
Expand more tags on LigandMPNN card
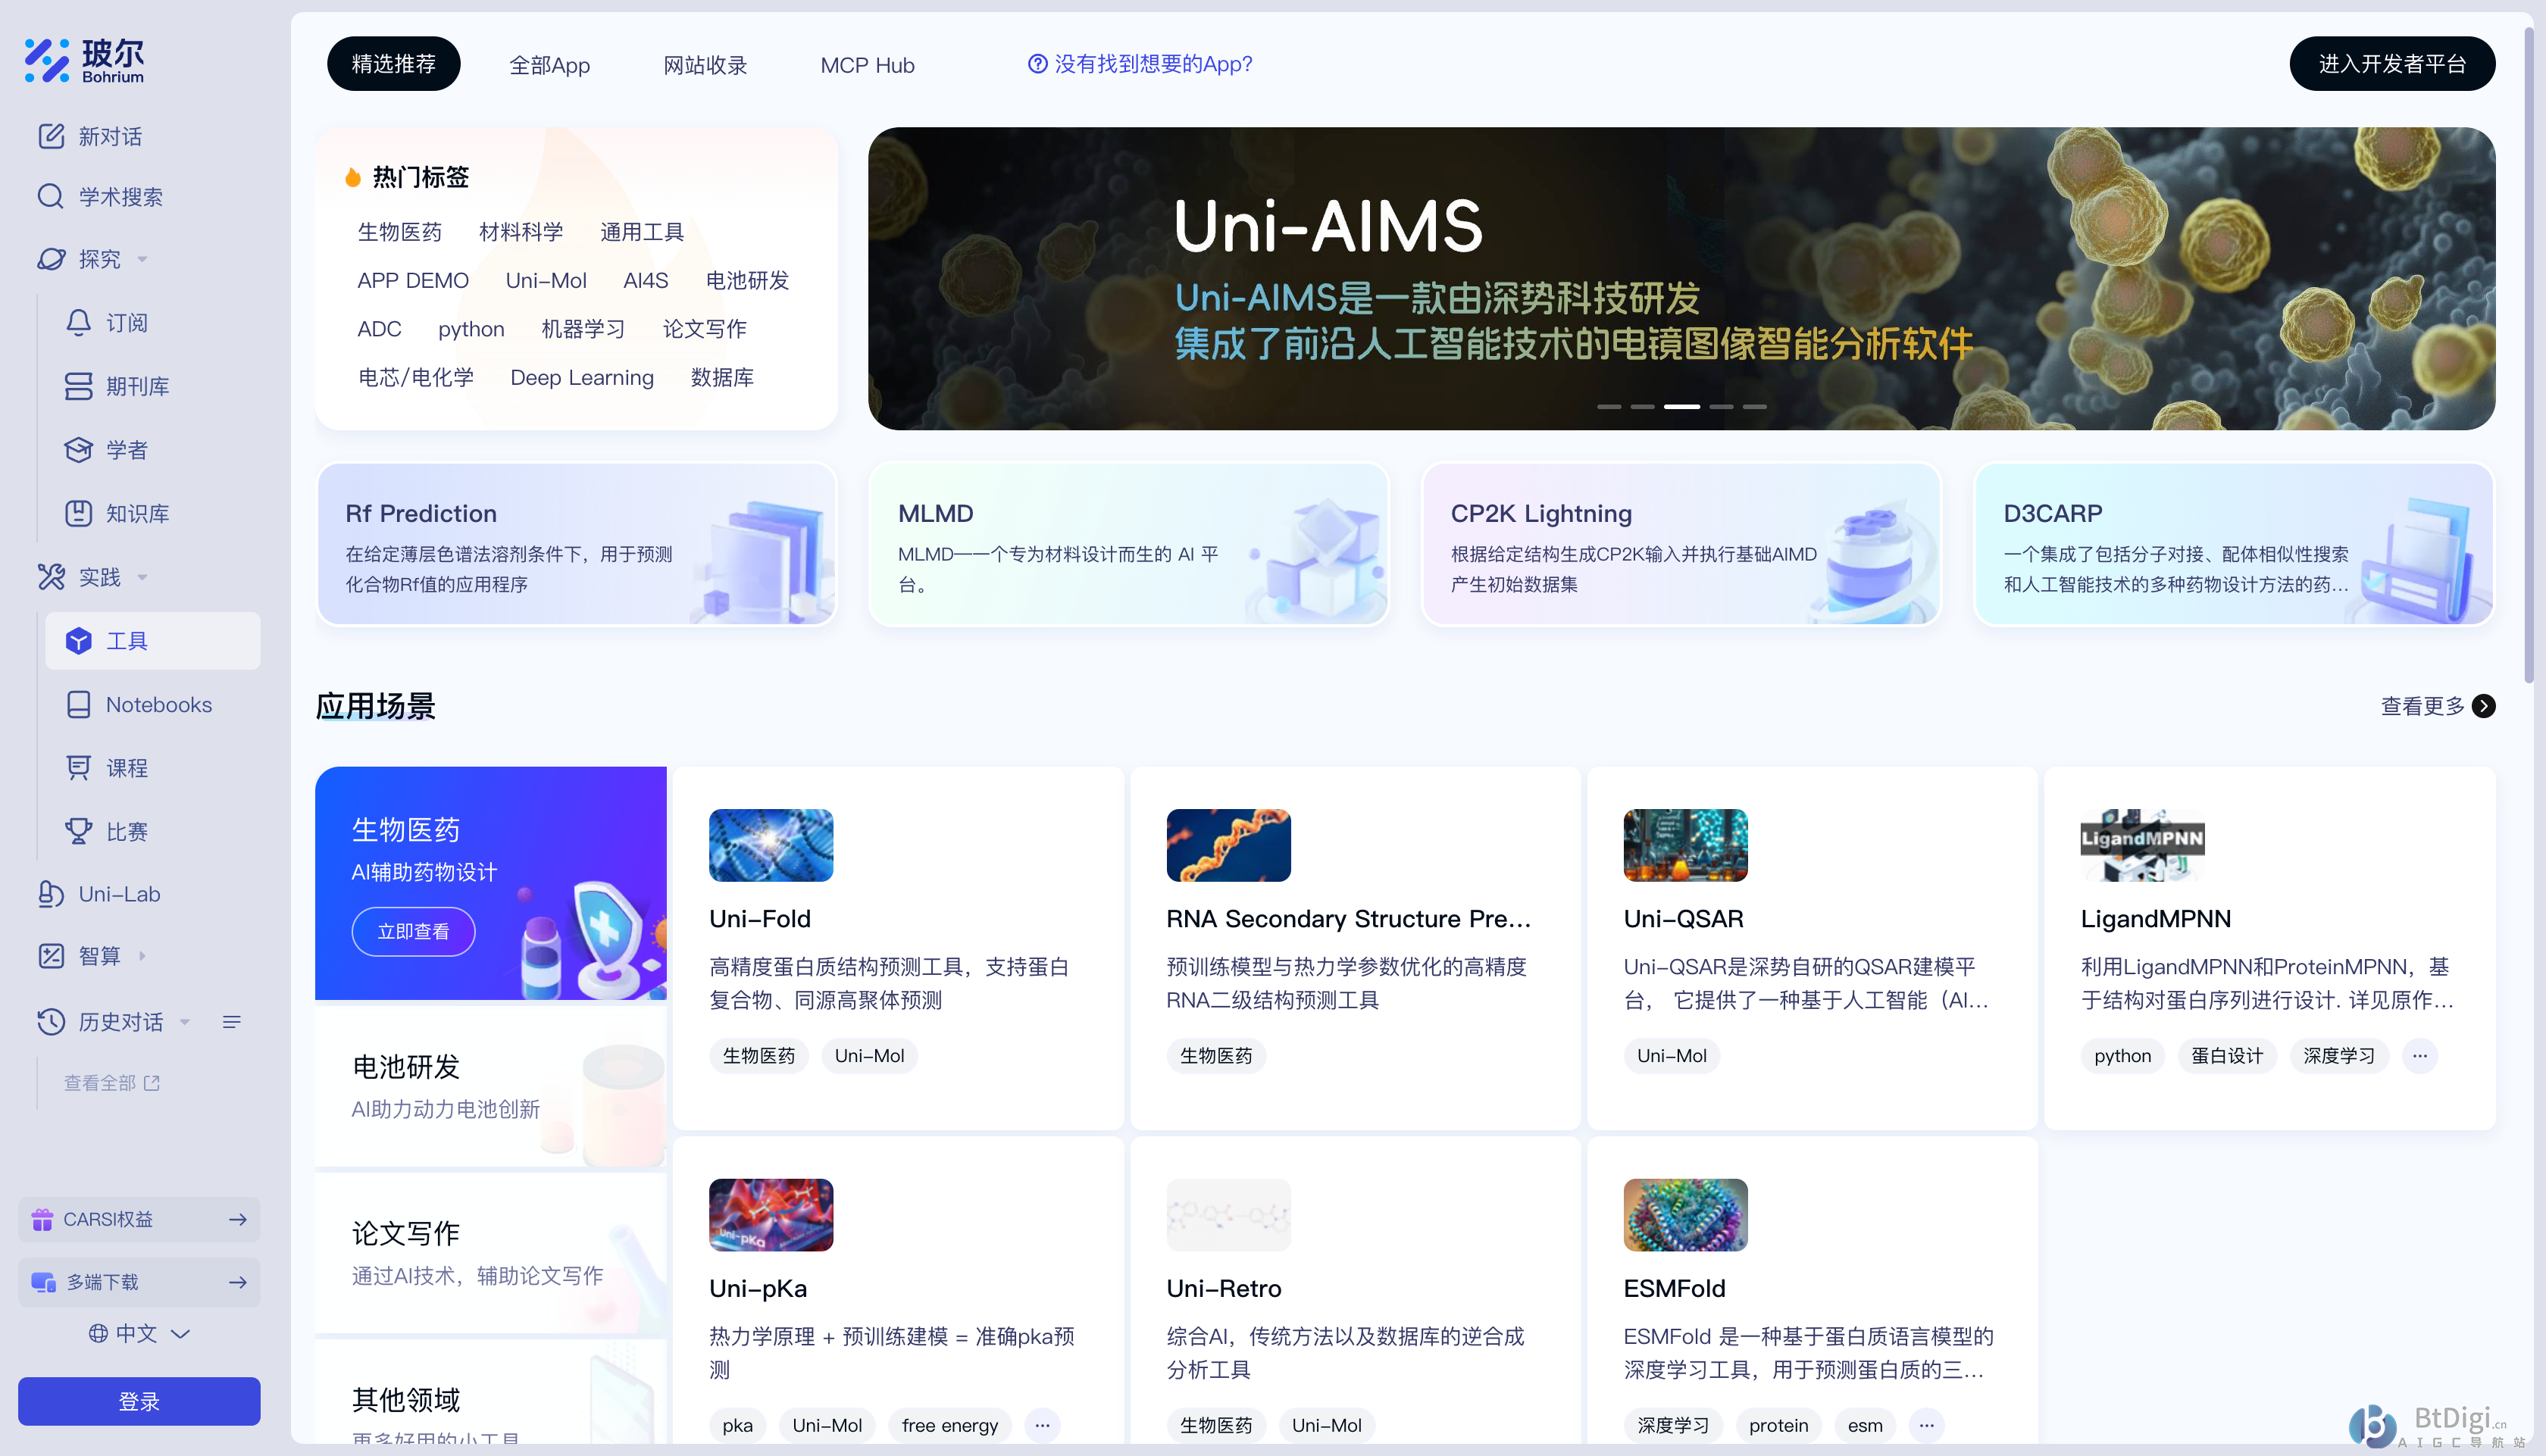pos(2420,1056)
